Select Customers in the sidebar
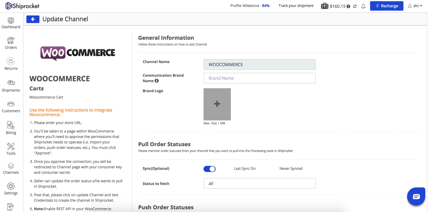Image resolution: width=428 pixels, height=212 pixels. (x=11, y=107)
